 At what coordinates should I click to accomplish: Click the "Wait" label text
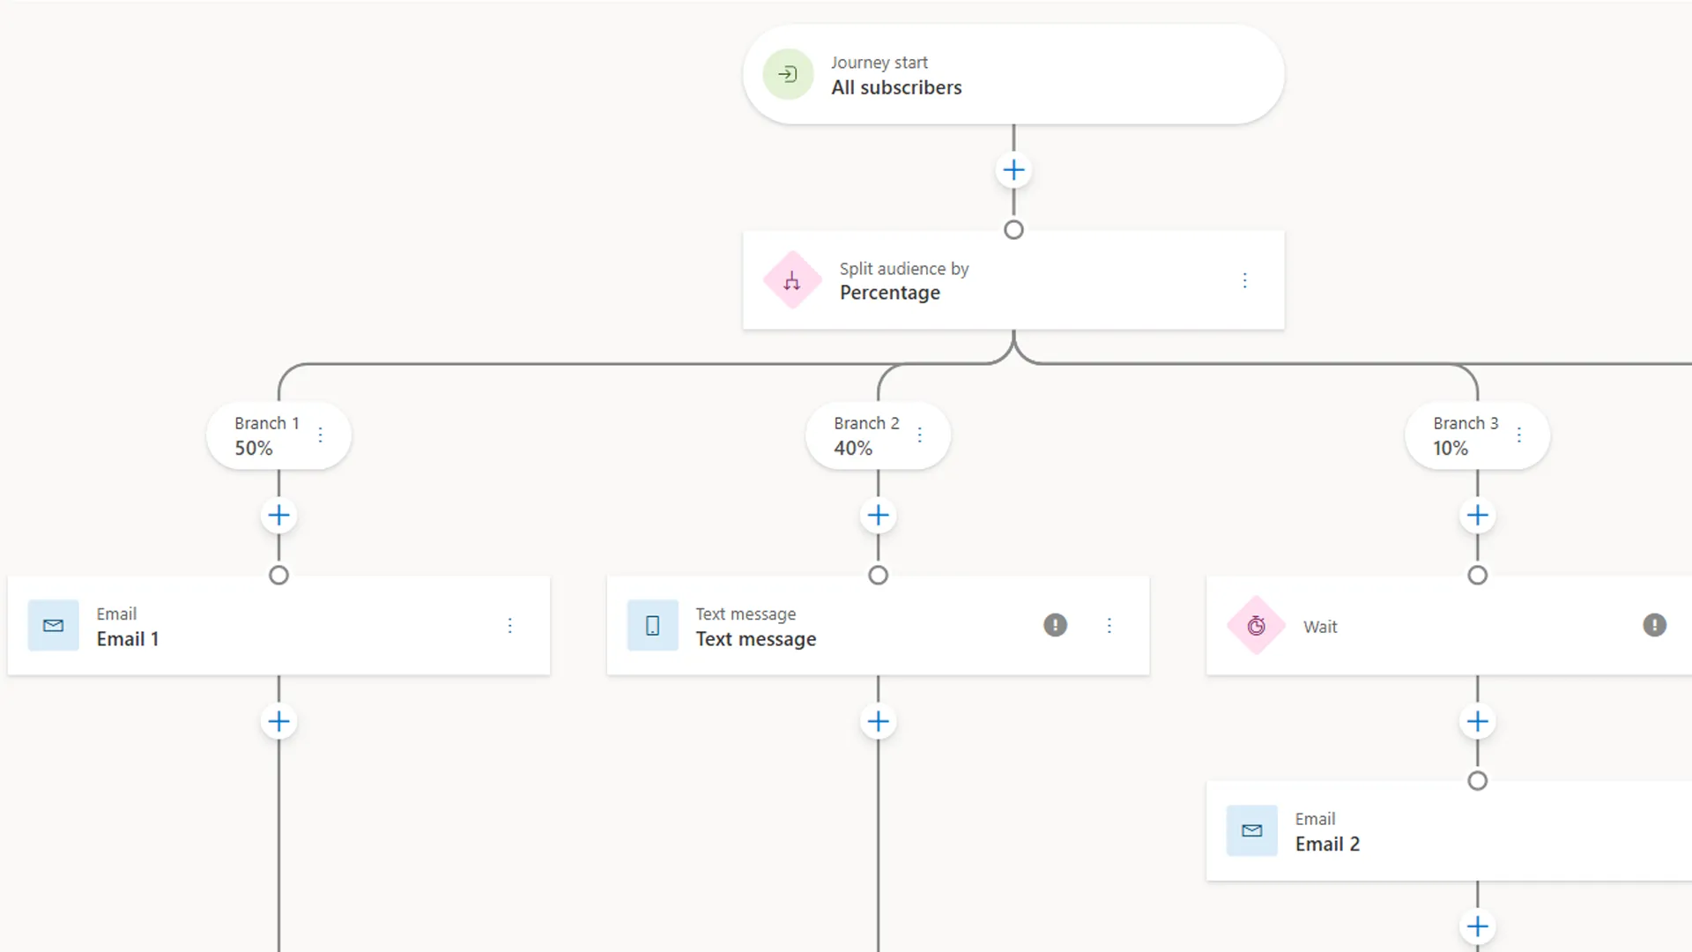(x=1320, y=627)
